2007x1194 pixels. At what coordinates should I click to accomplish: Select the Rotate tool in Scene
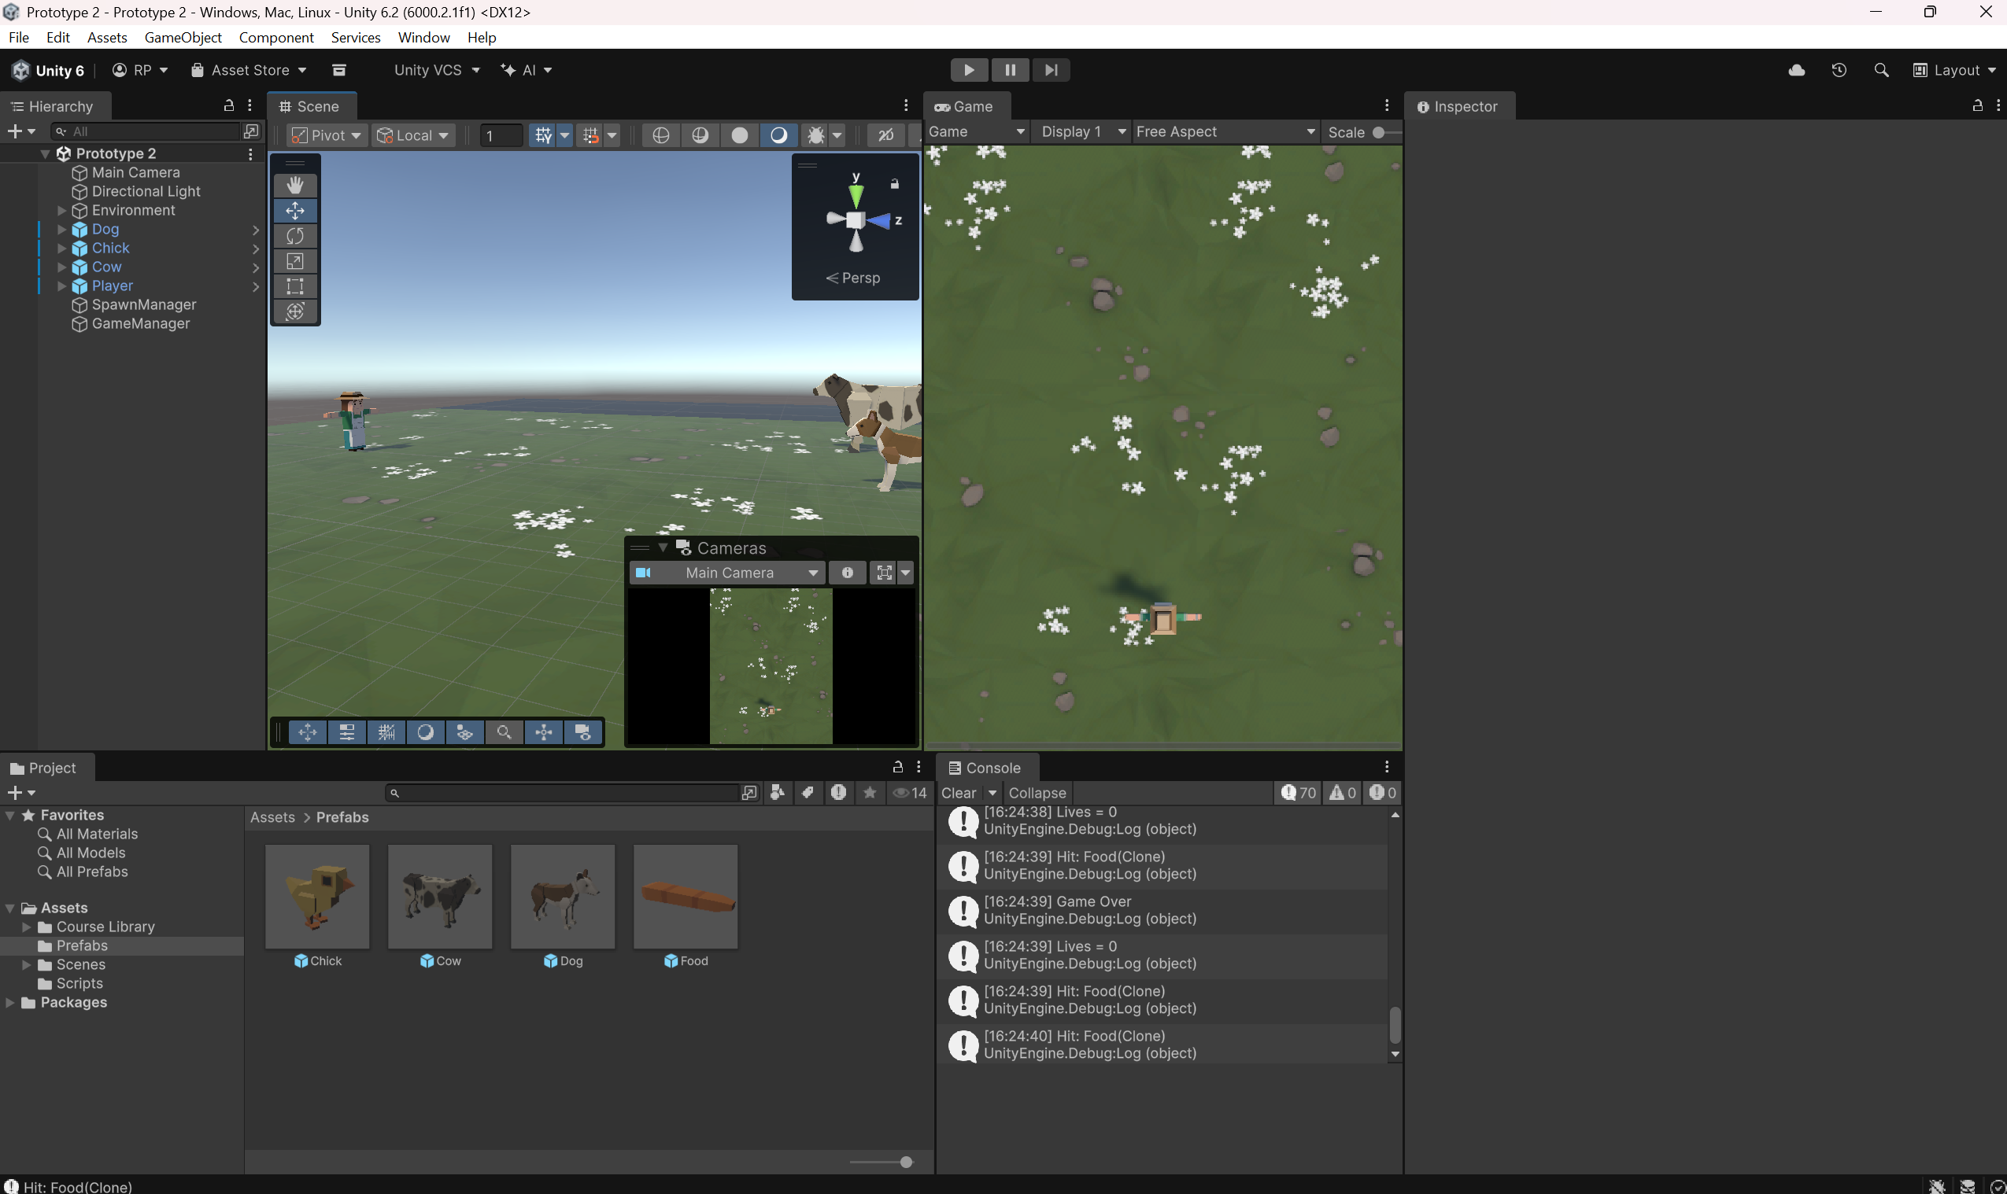[294, 236]
